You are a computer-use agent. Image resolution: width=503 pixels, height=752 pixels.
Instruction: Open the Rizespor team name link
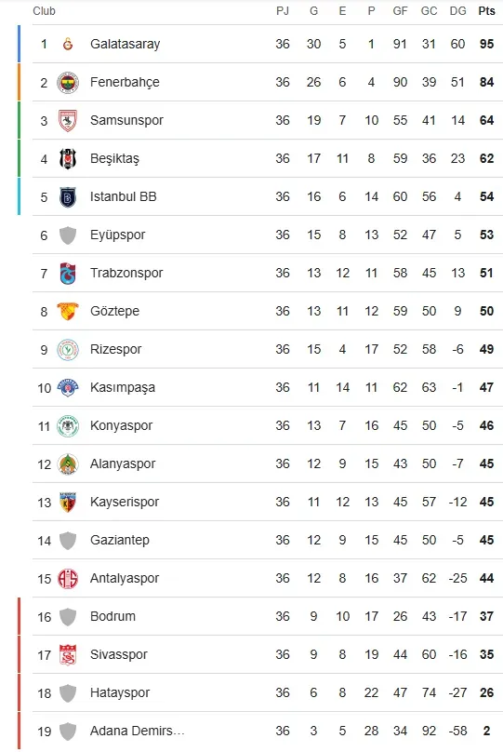click(116, 349)
